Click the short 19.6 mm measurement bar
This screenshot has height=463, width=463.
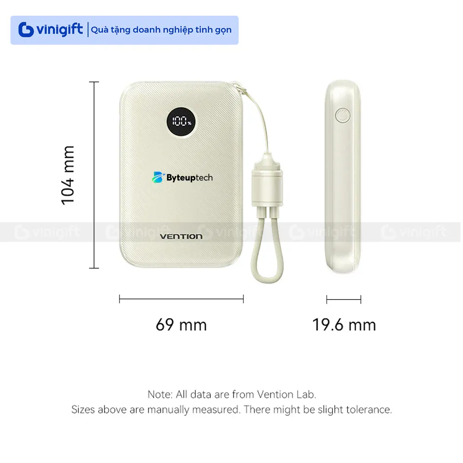(344, 300)
